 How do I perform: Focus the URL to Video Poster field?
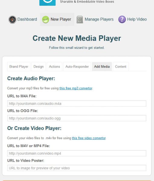tap(77, 168)
